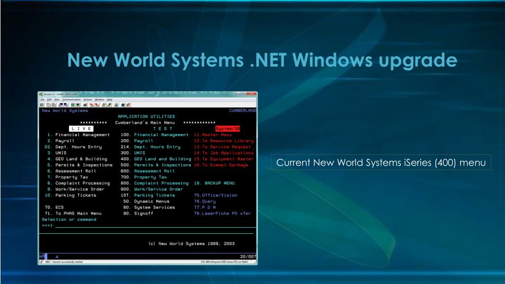Click the globe Support toolbar icon
Viewport: 505px width, 284px height.
coord(123,105)
